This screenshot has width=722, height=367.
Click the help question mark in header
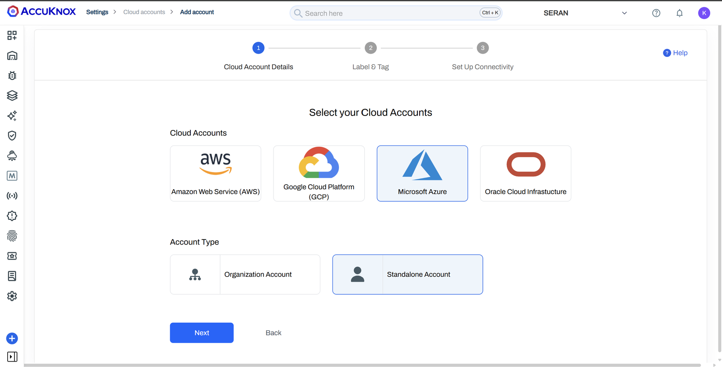tap(656, 13)
